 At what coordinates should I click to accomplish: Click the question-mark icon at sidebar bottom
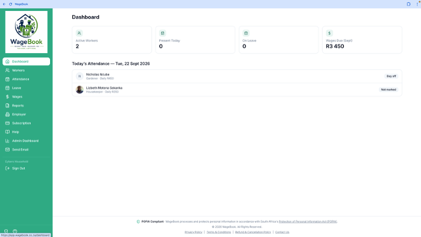point(14,231)
